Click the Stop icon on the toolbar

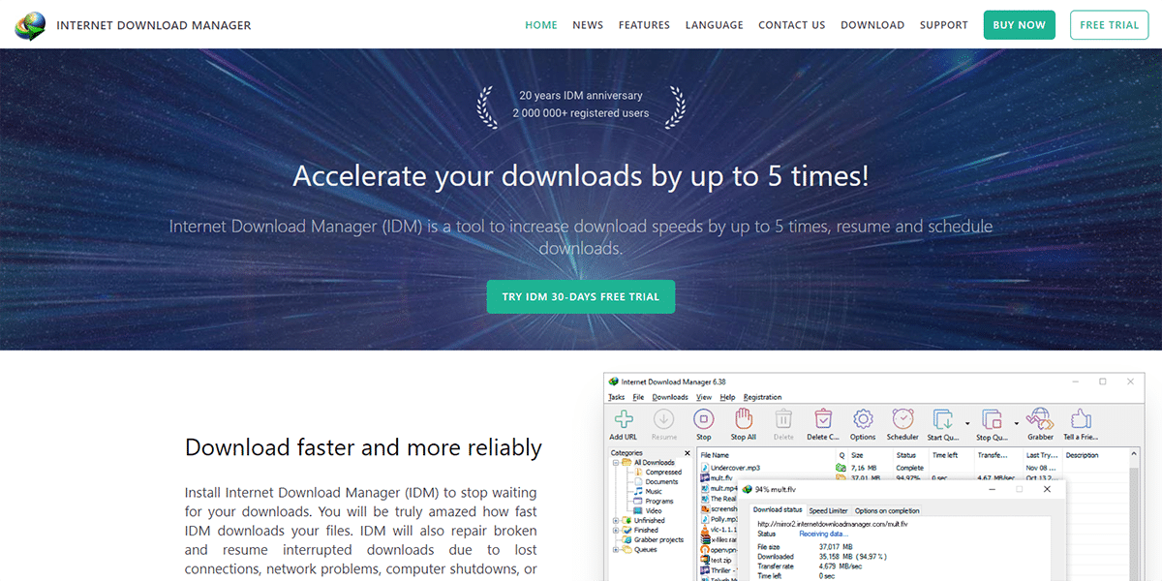(x=705, y=418)
